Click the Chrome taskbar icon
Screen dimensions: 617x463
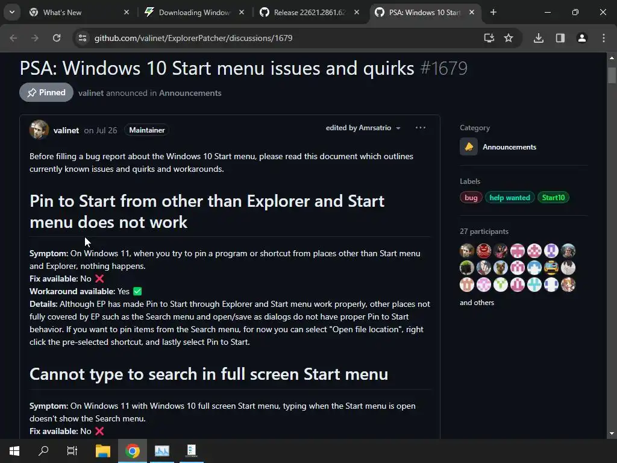pos(133,451)
